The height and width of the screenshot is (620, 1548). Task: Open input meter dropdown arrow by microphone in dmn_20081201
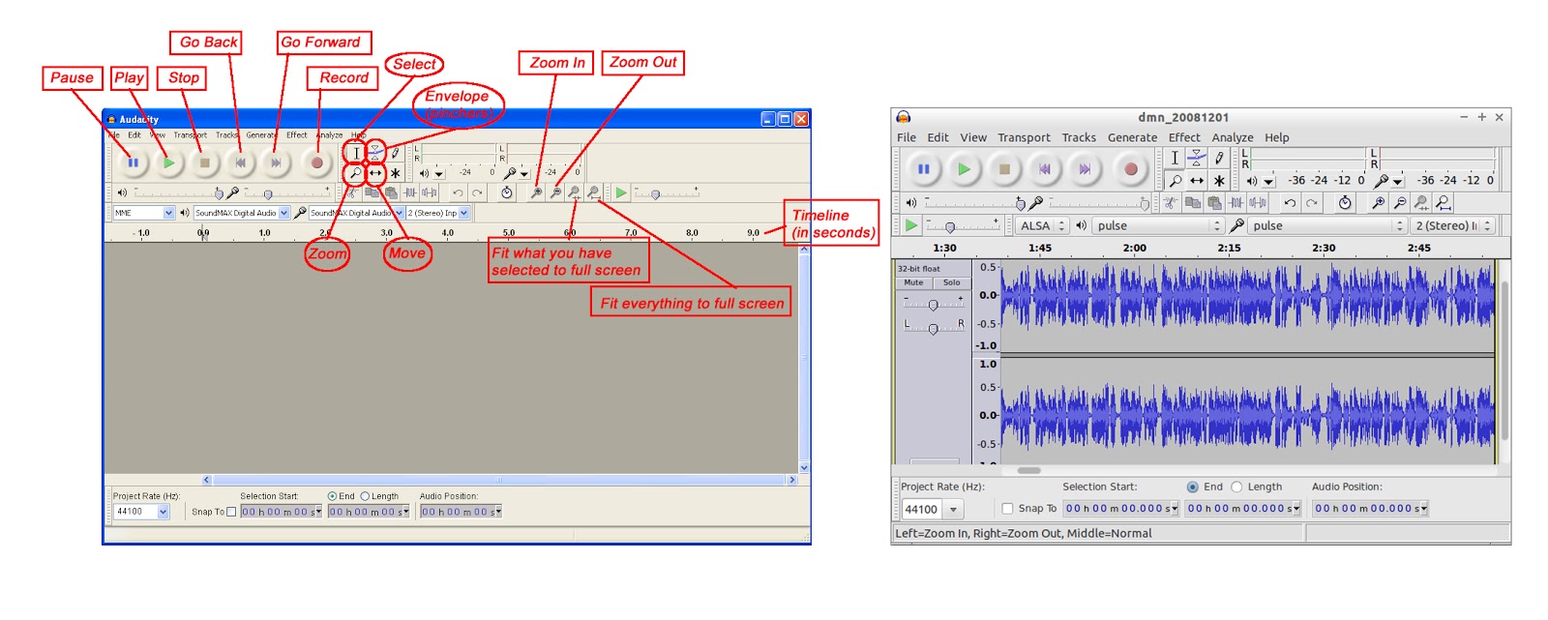tap(1398, 181)
